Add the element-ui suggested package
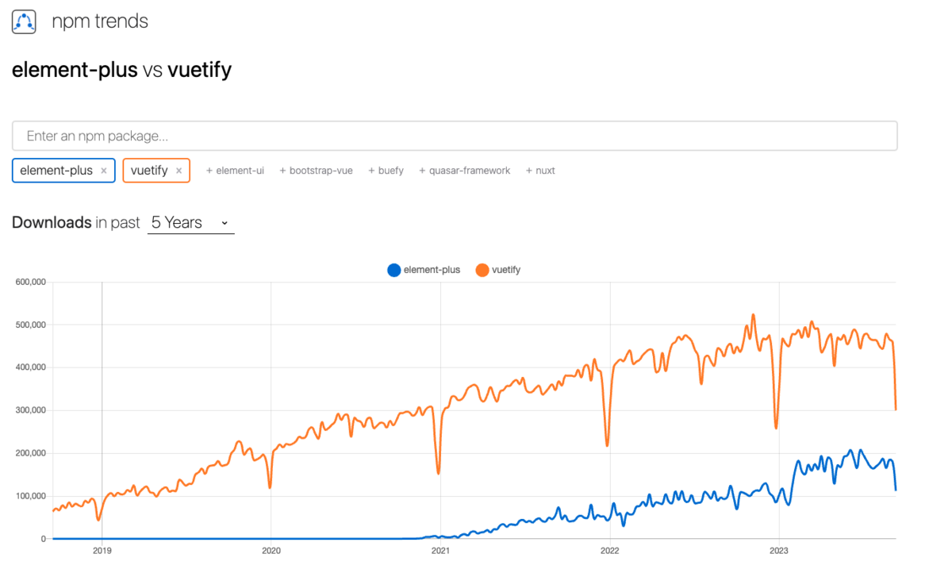The image size is (952, 573). point(235,171)
